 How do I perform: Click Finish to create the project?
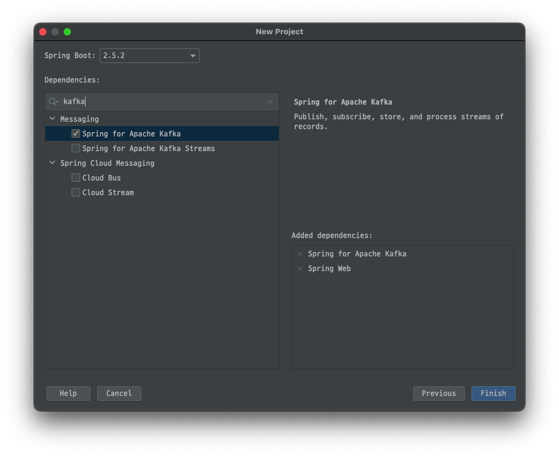[x=494, y=393]
